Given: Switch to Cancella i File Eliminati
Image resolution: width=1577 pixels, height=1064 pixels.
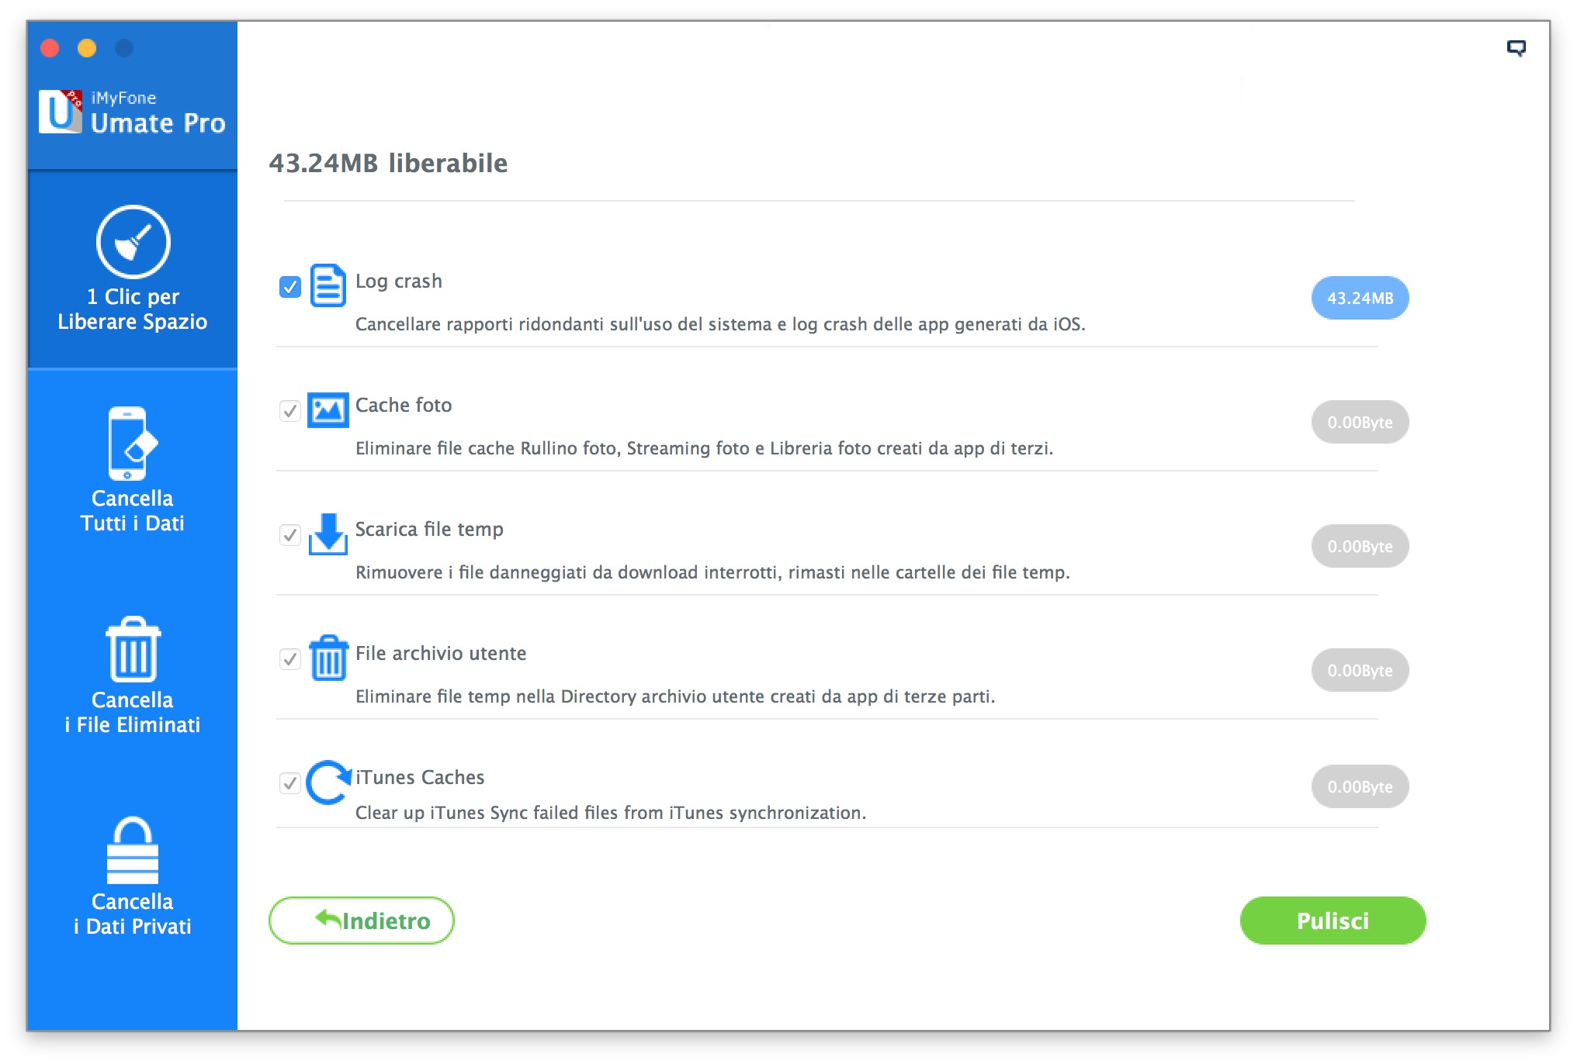Looking at the screenshot, I should [x=133, y=675].
